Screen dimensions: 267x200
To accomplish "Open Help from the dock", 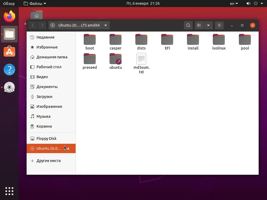I will coord(9,70).
